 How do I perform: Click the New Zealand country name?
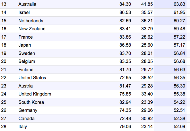32,29
